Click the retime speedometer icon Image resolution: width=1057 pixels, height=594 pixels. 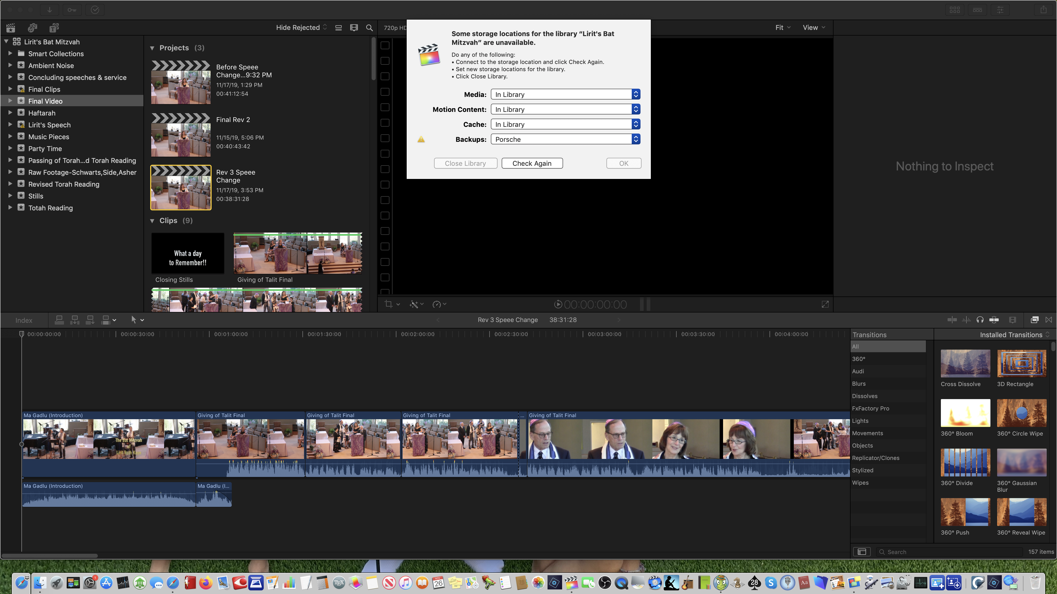tap(437, 304)
